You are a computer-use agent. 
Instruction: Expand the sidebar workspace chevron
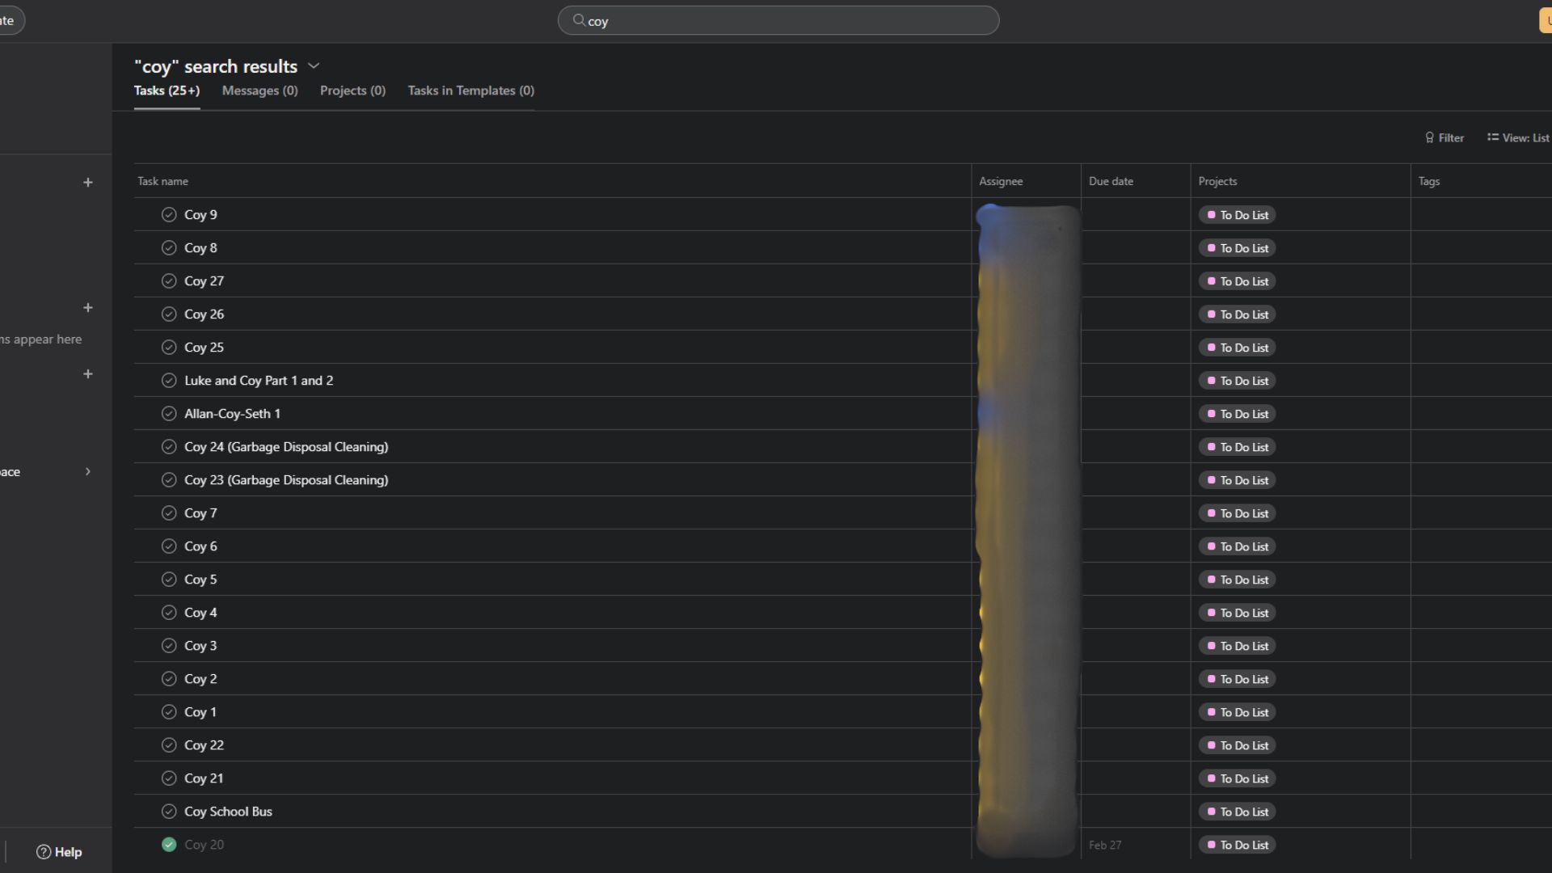coord(88,472)
